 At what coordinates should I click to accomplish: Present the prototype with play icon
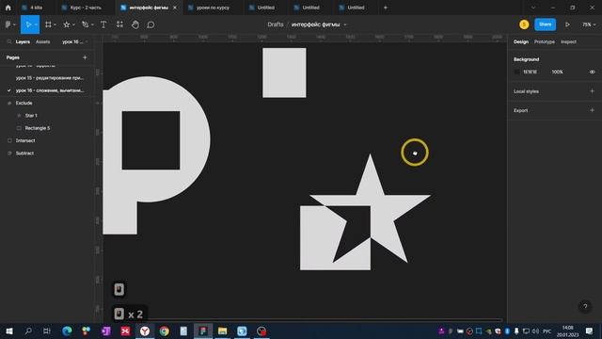pos(567,24)
